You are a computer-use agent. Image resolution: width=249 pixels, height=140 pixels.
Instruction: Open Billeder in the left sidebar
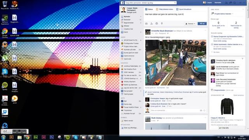point(126,26)
